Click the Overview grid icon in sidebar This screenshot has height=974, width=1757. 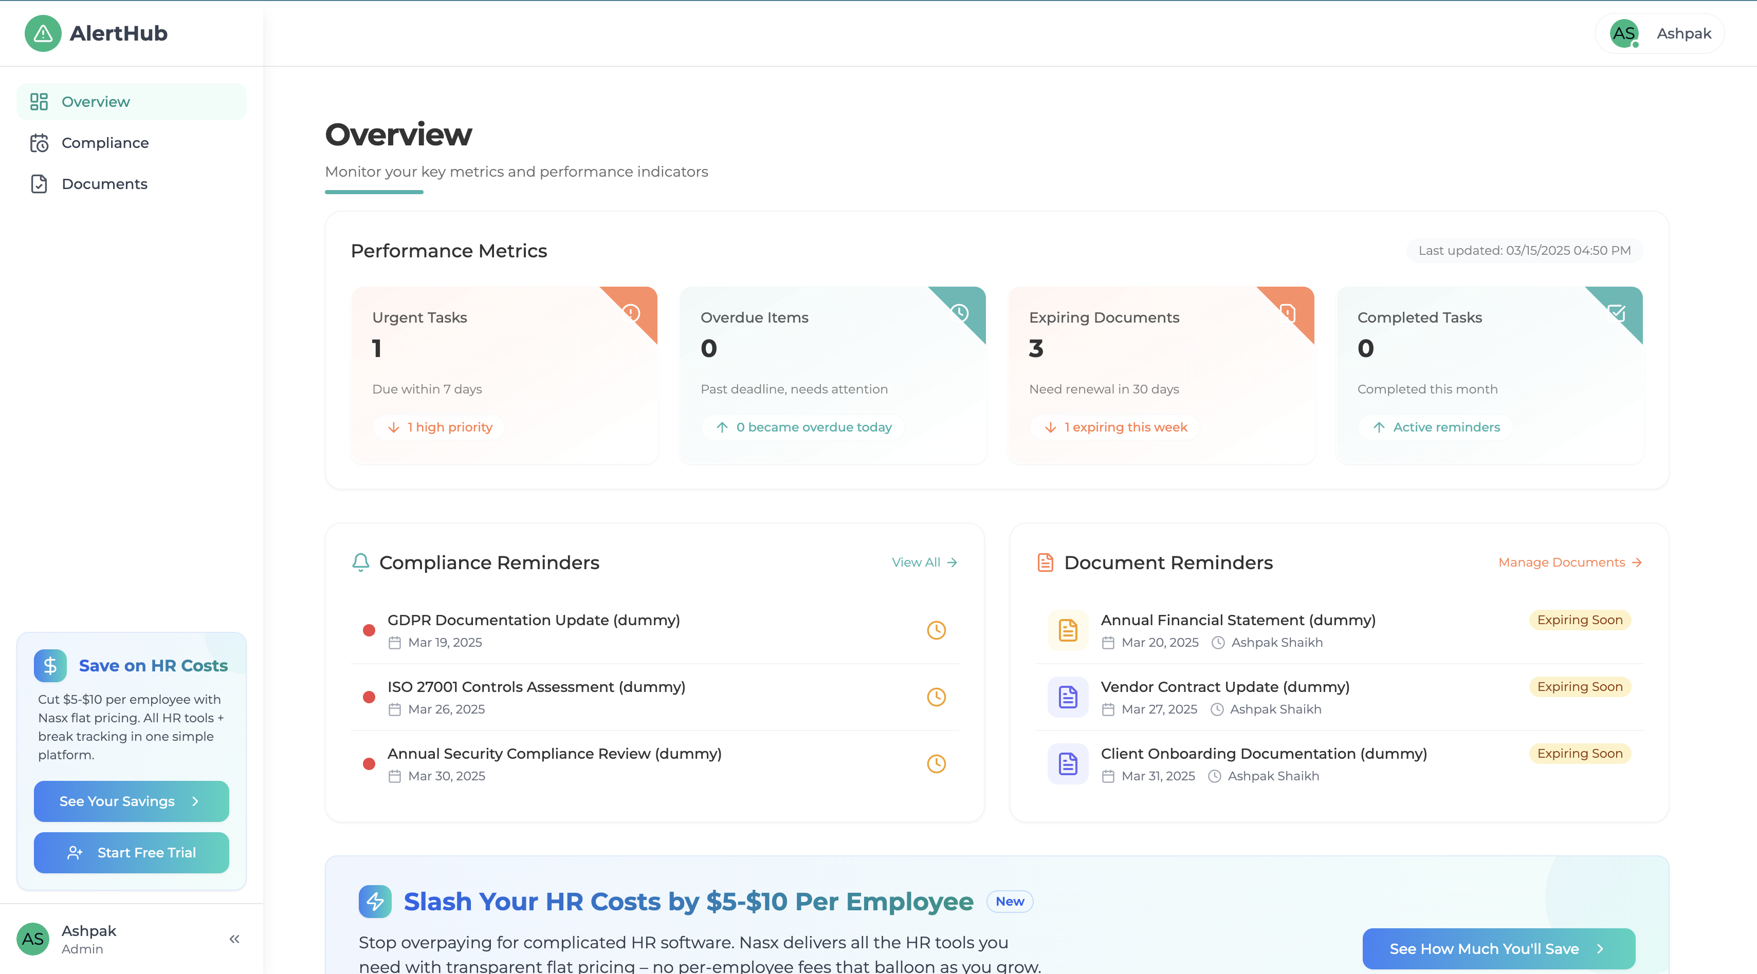[x=39, y=102]
